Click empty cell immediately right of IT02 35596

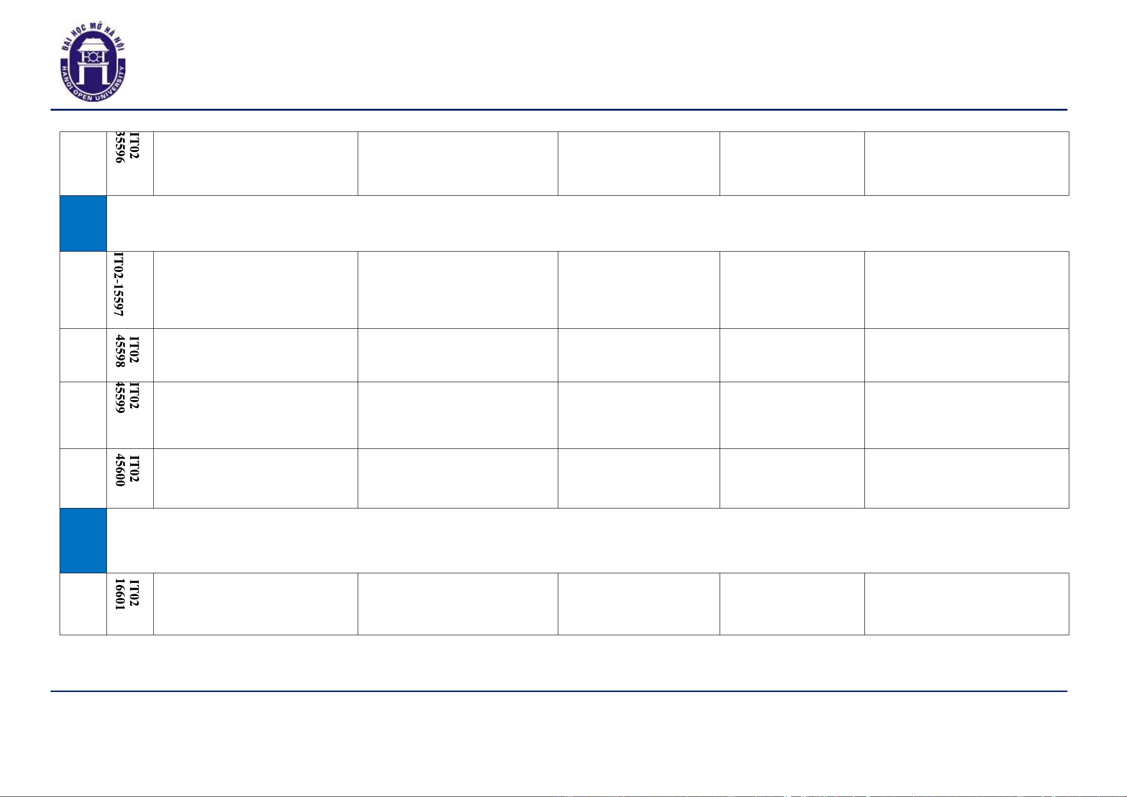[255, 163]
